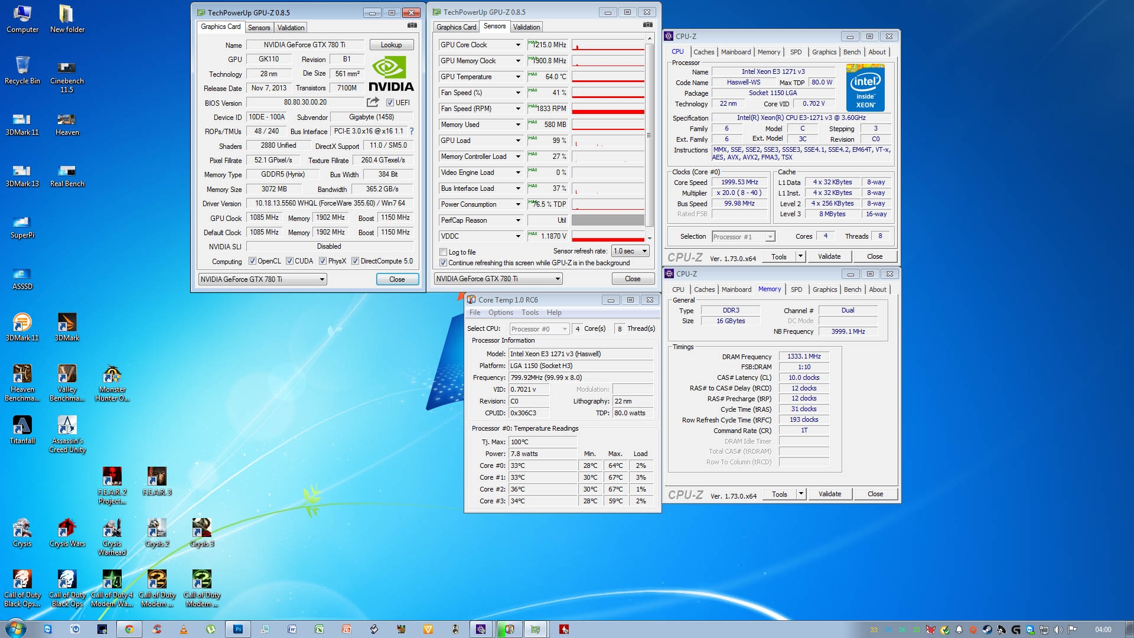Open 3DMark 13 desktop shortcut
Screen dimensions: 1134x638
coord(22,175)
